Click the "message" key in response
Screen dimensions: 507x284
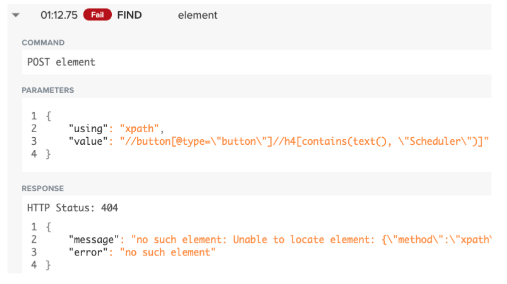click(94, 240)
